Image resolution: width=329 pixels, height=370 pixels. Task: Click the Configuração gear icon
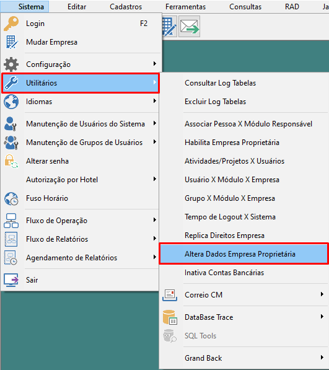[x=11, y=64]
